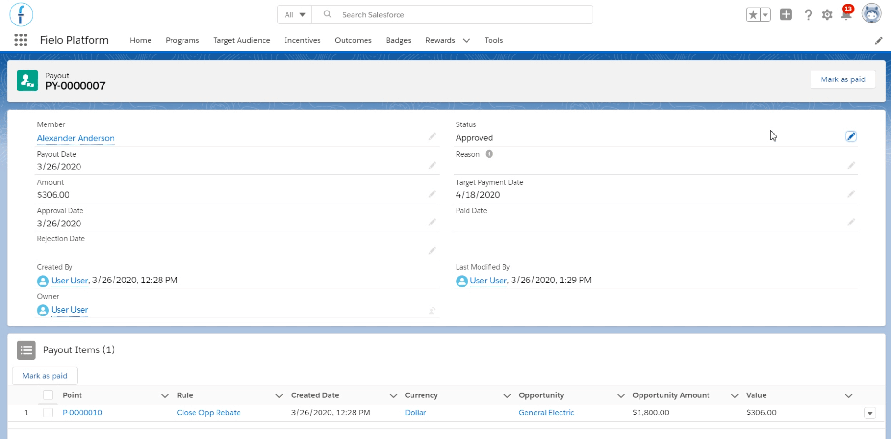Edit the Status field pencil

click(x=851, y=136)
